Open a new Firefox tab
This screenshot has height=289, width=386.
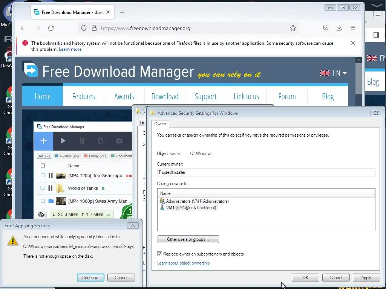[122, 12]
